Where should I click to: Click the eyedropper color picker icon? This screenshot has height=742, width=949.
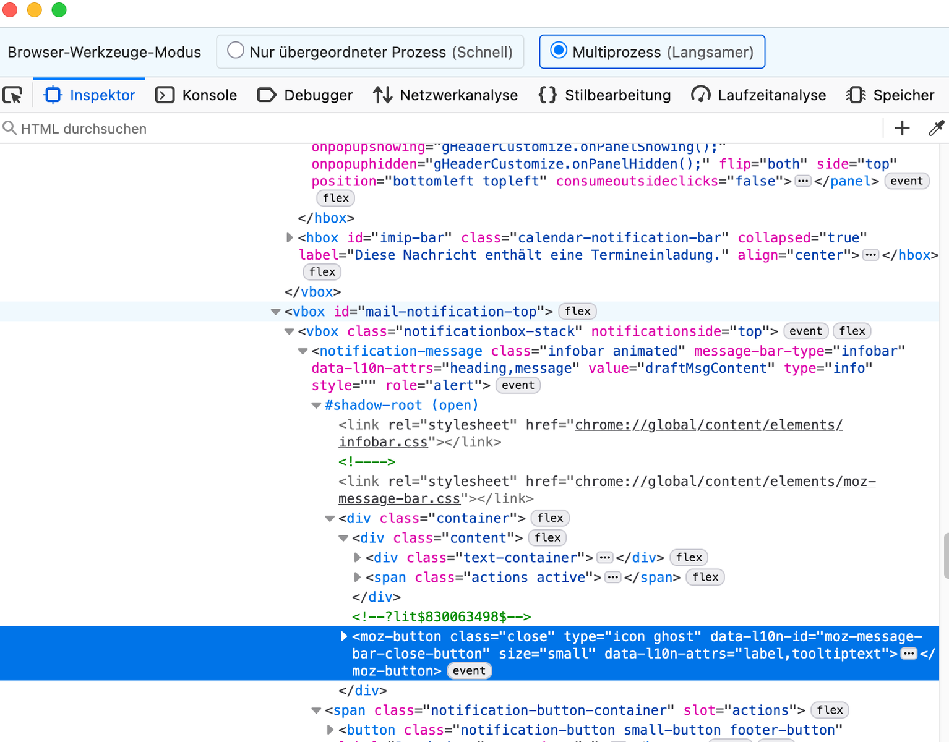[x=936, y=128]
